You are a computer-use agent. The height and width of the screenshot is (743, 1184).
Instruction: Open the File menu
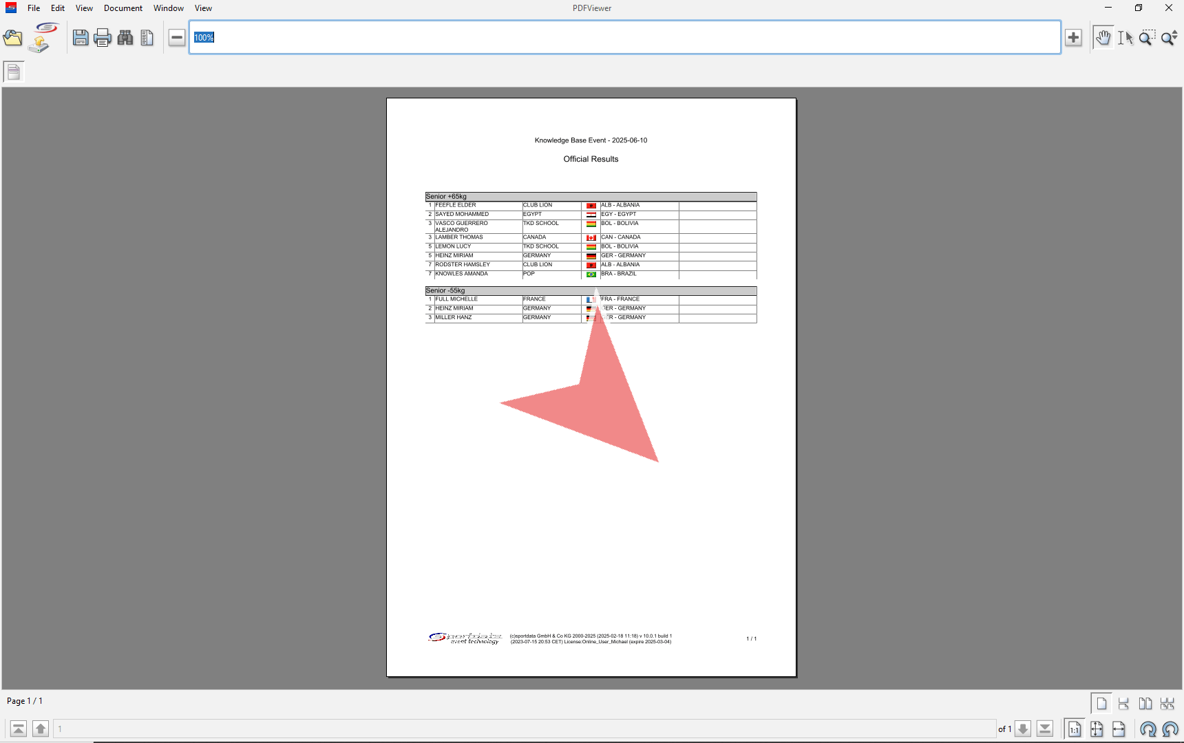[x=34, y=8]
